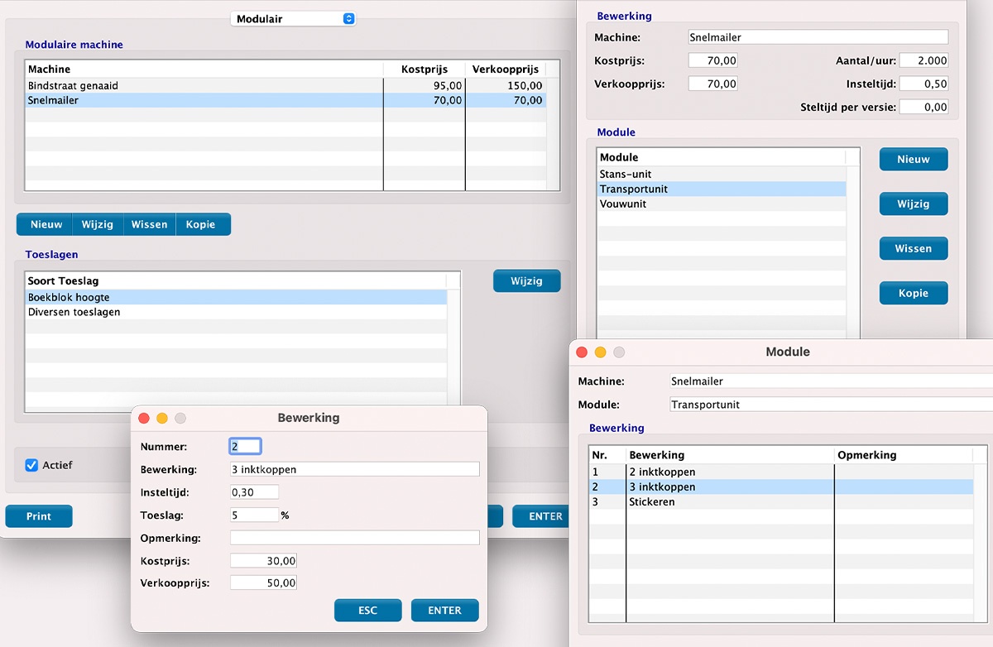Click the Module list column header
Viewport: 993px width, 647px height.
(x=722, y=157)
